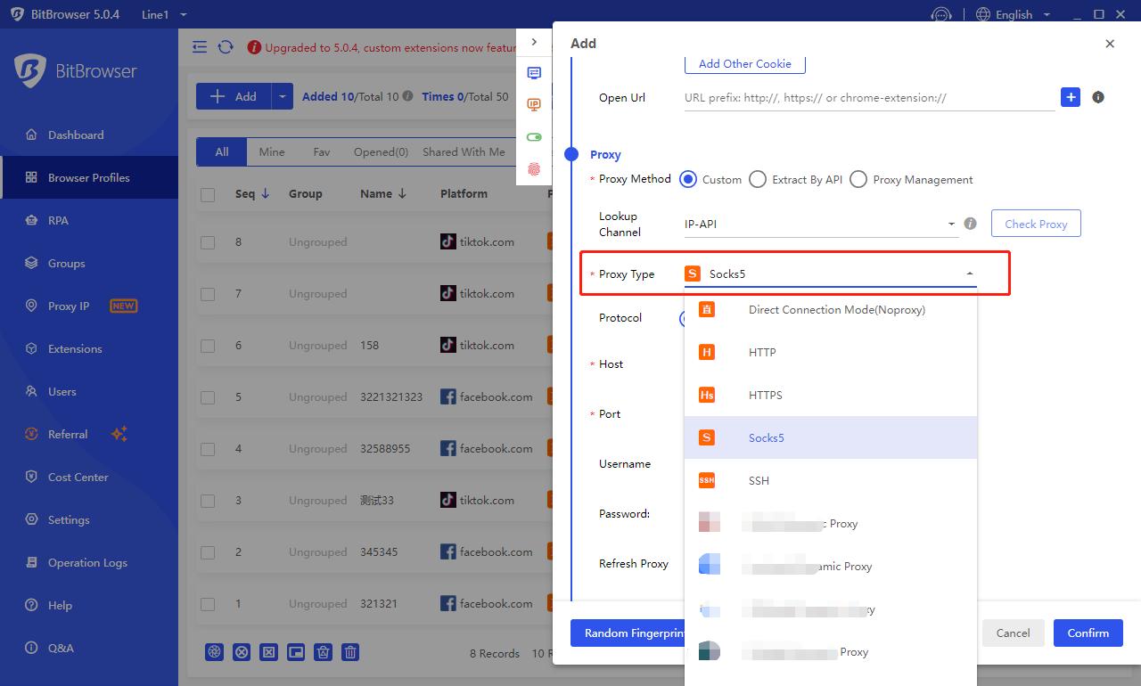
Task: Tick checkbox for row Seq 6
Action: (x=208, y=346)
